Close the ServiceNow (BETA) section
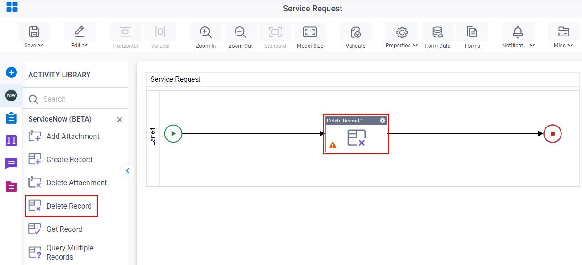The width and height of the screenshot is (582, 265). [120, 120]
